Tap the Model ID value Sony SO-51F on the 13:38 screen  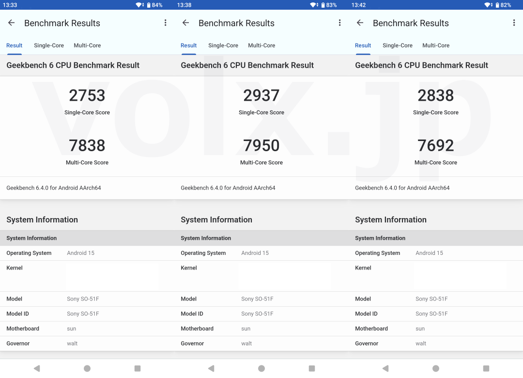pyautogui.click(x=257, y=314)
